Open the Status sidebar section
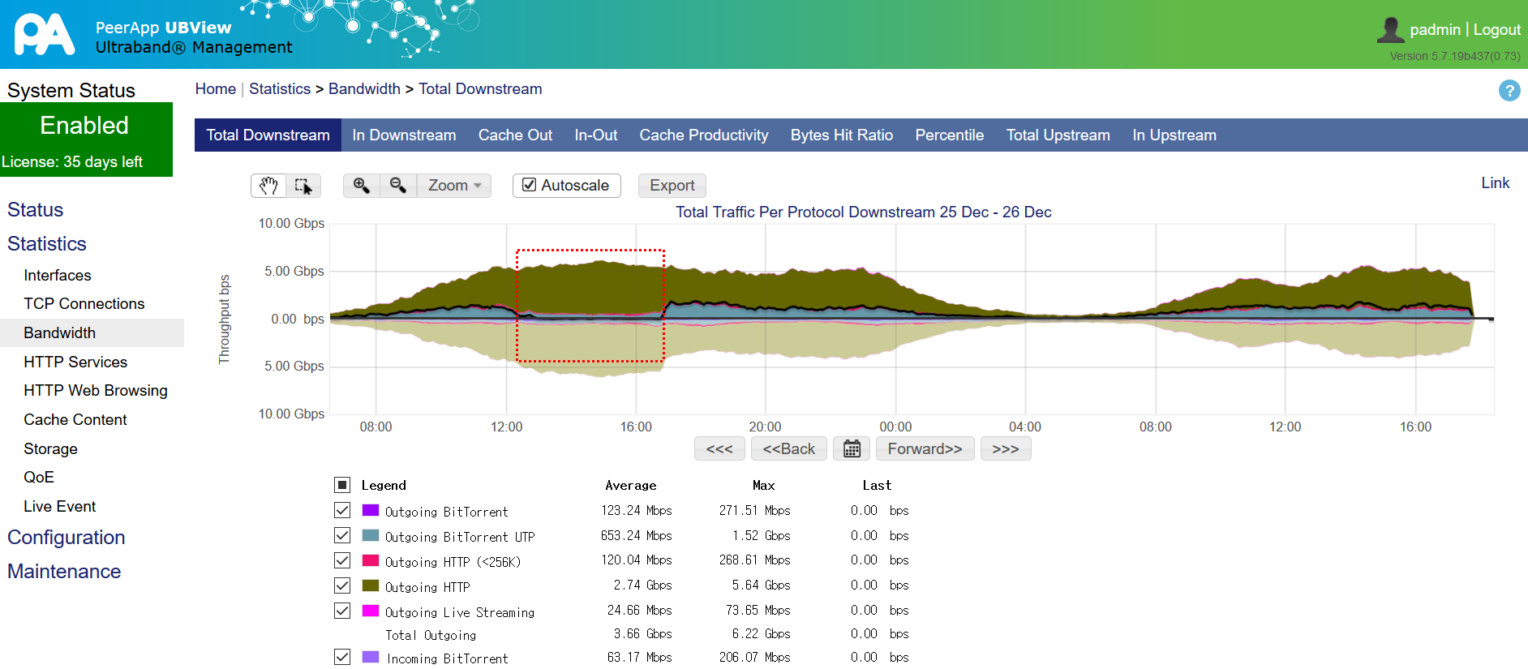The width and height of the screenshot is (1528, 669). coord(35,210)
